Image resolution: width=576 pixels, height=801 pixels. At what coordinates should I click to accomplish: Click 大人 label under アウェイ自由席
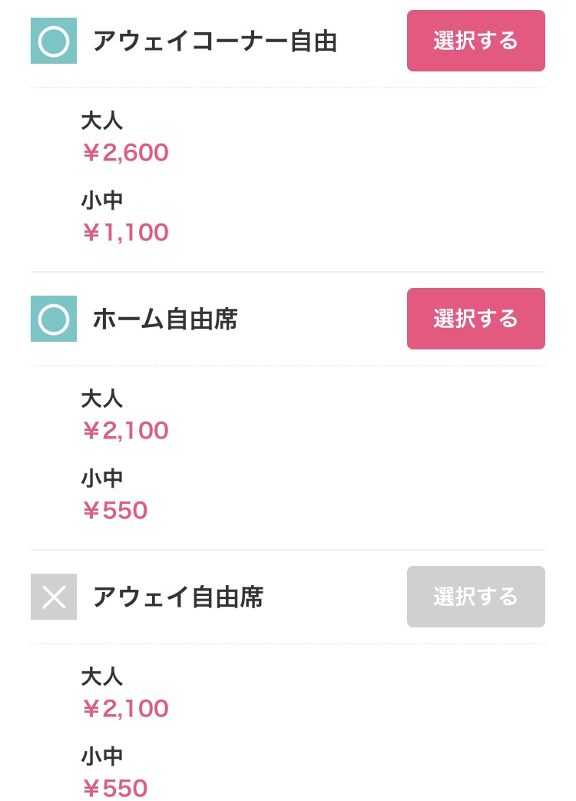tap(102, 677)
